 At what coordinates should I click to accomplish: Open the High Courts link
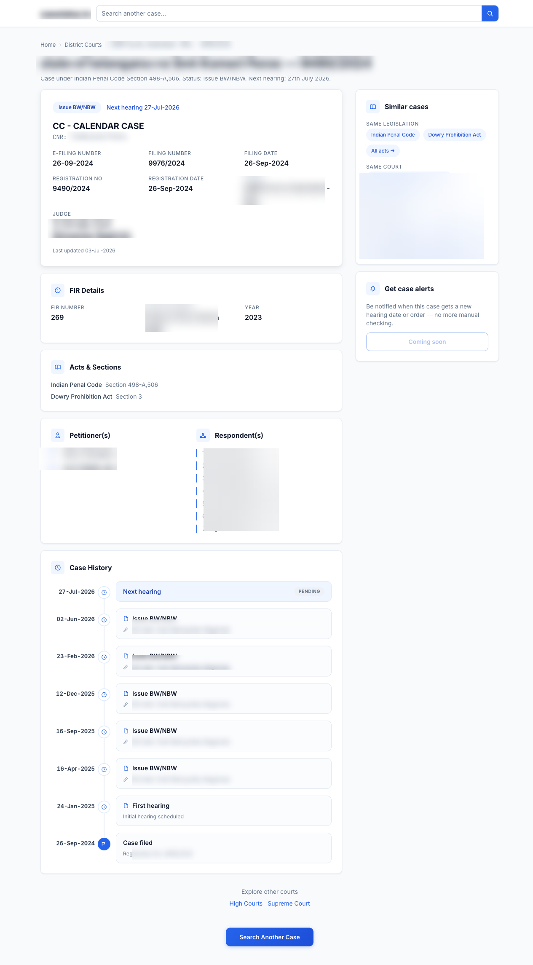[246, 903]
